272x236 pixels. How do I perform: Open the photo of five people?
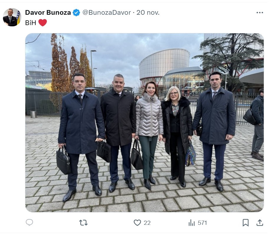[x=145, y=123]
